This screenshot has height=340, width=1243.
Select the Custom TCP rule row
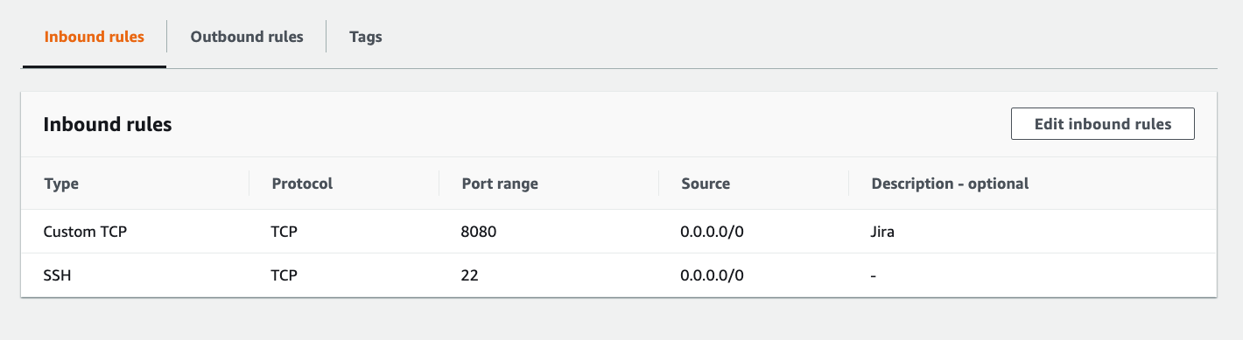(x=618, y=232)
